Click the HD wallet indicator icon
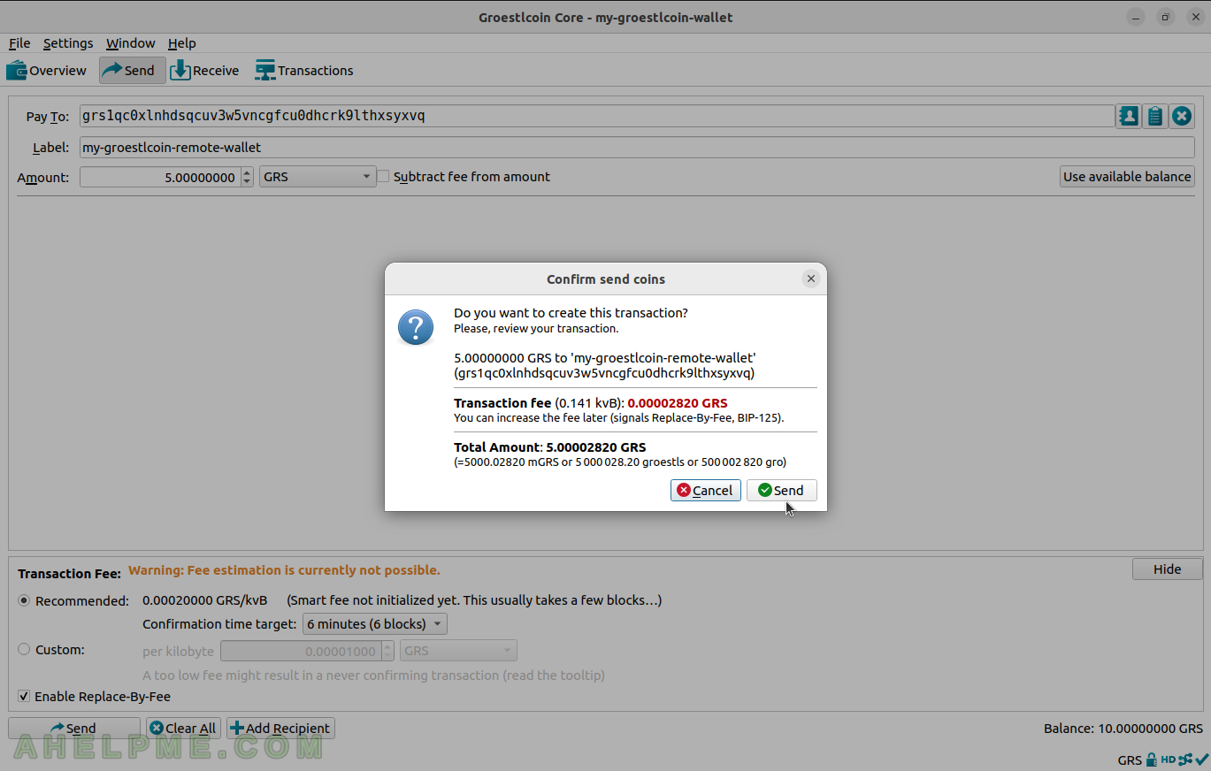 (1169, 760)
